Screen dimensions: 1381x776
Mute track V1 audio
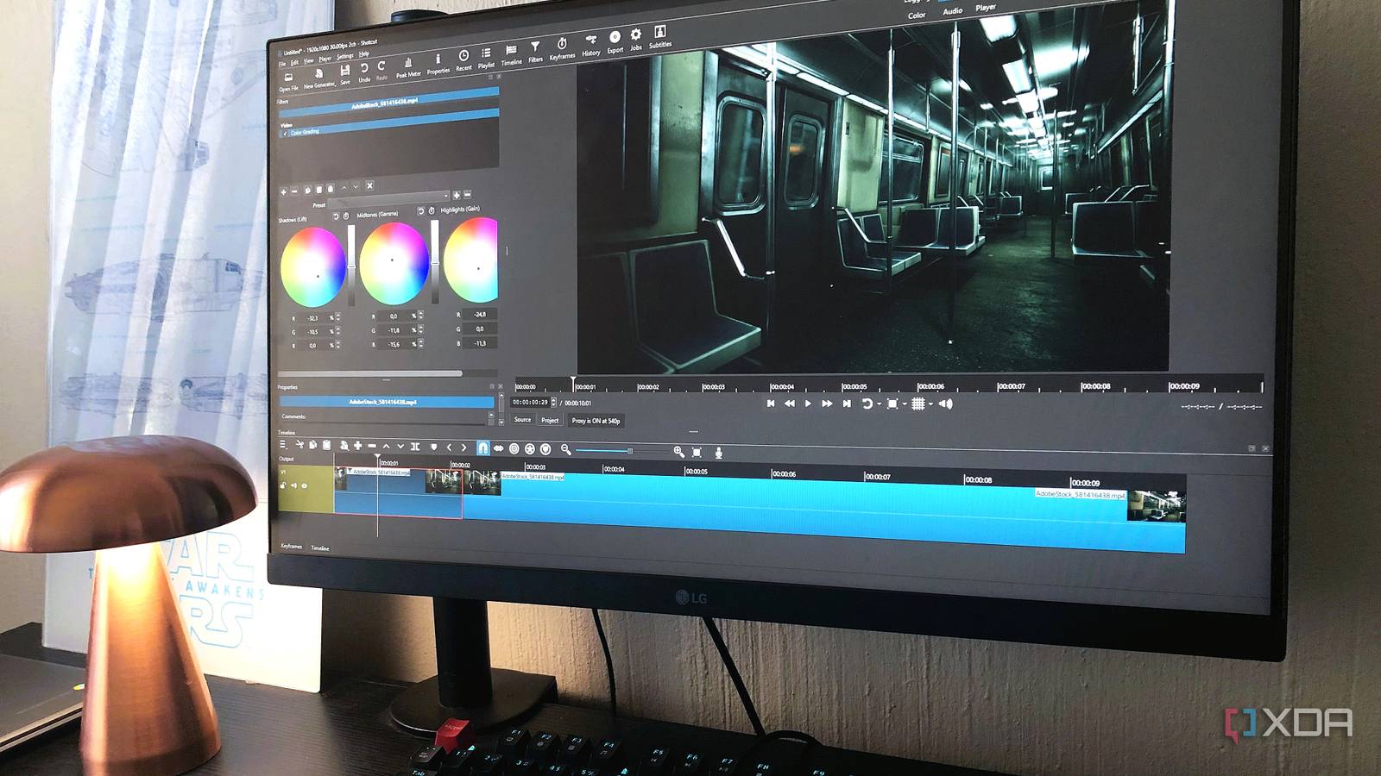(293, 485)
